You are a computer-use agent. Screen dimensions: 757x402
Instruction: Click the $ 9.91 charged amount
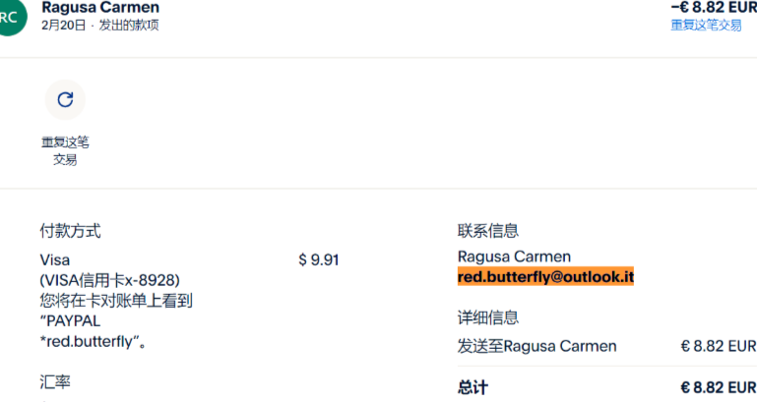click(319, 259)
